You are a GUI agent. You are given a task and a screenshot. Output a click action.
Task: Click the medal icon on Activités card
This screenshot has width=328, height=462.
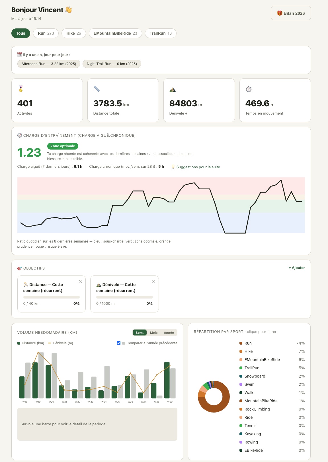point(21,89)
